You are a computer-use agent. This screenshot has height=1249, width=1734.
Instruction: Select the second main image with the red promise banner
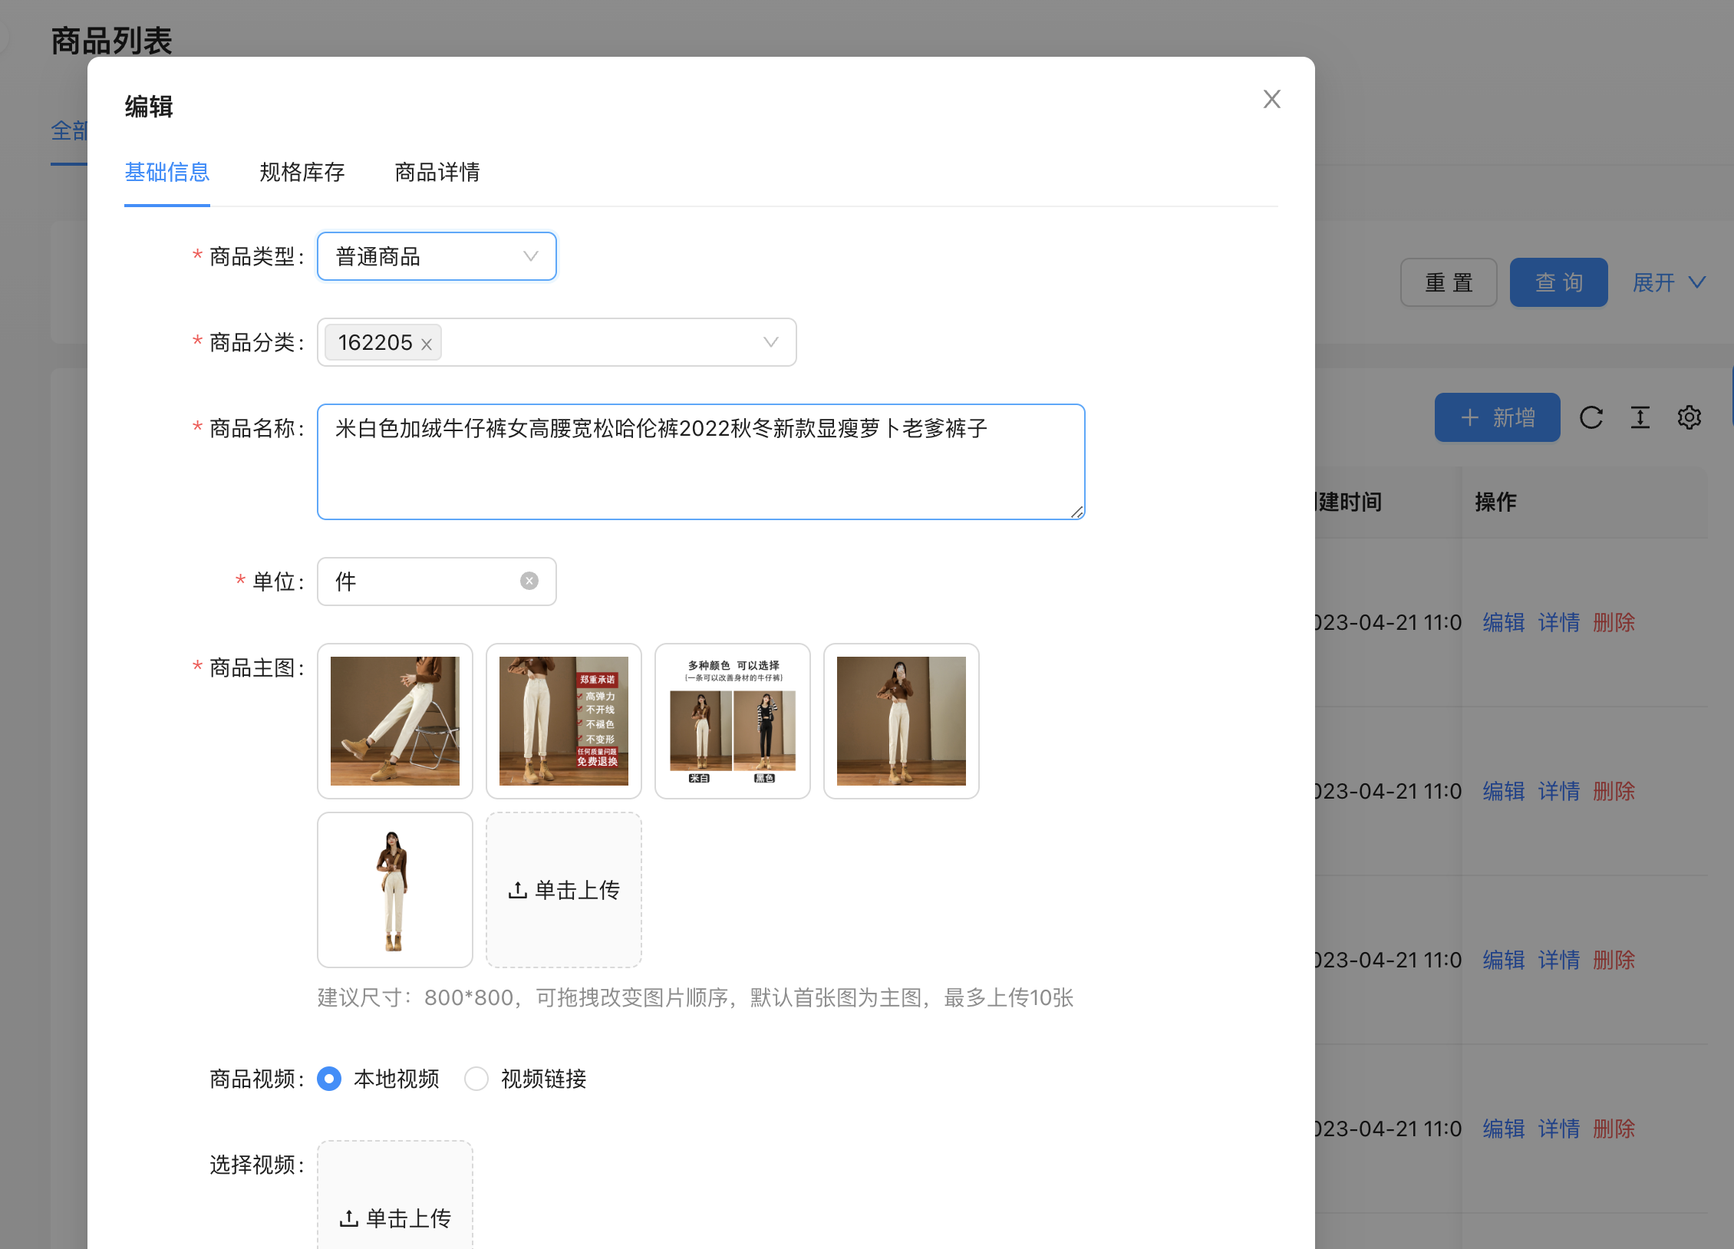564,721
